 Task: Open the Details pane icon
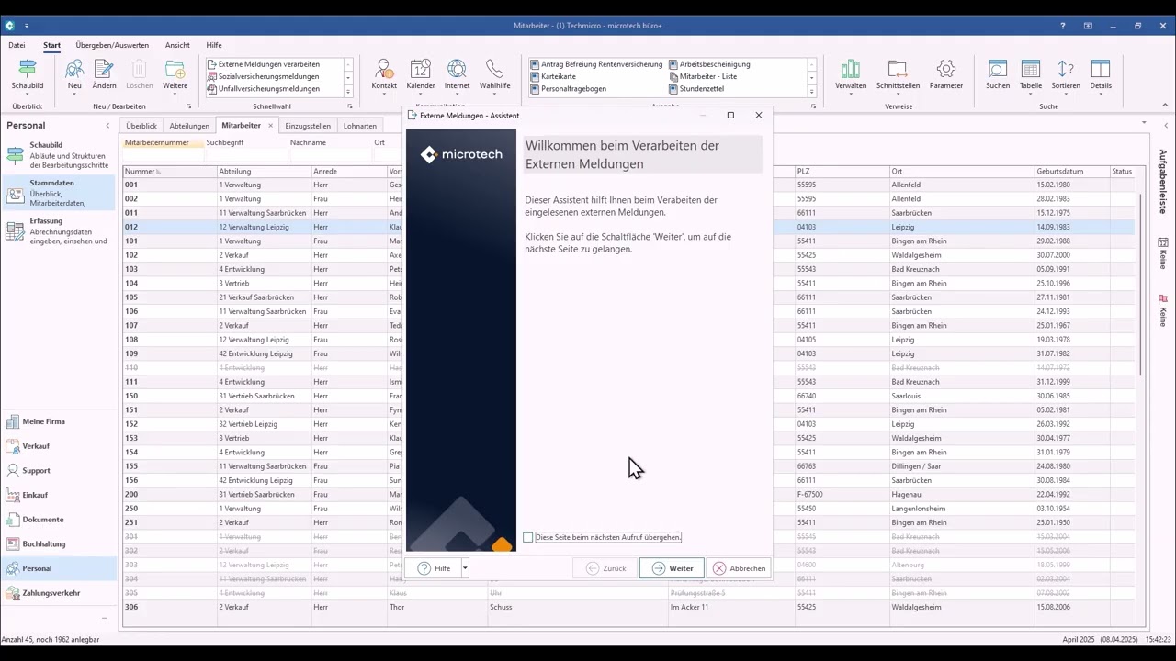tap(1101, 75)
